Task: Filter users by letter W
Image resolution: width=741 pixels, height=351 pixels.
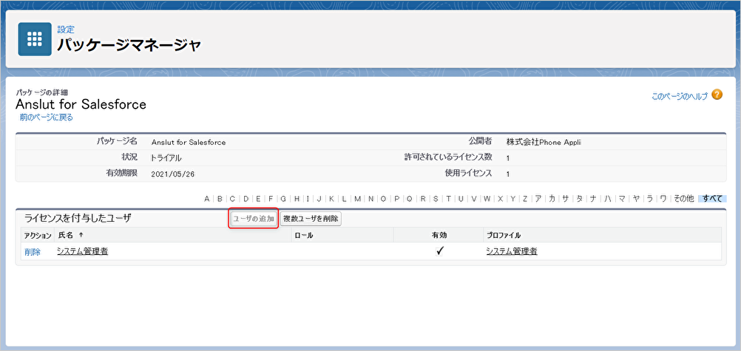Action: (x=487, y=199)
